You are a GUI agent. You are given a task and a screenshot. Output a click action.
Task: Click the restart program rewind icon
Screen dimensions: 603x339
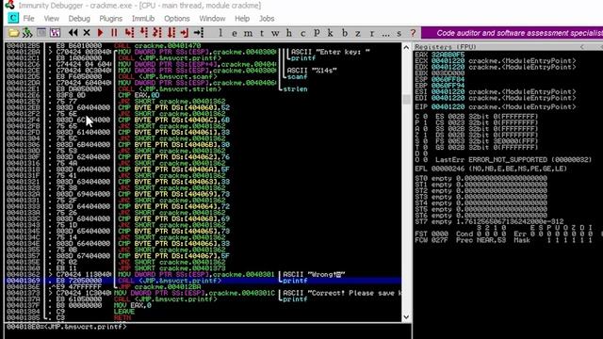pyautogui.click(x=73, y=33)
